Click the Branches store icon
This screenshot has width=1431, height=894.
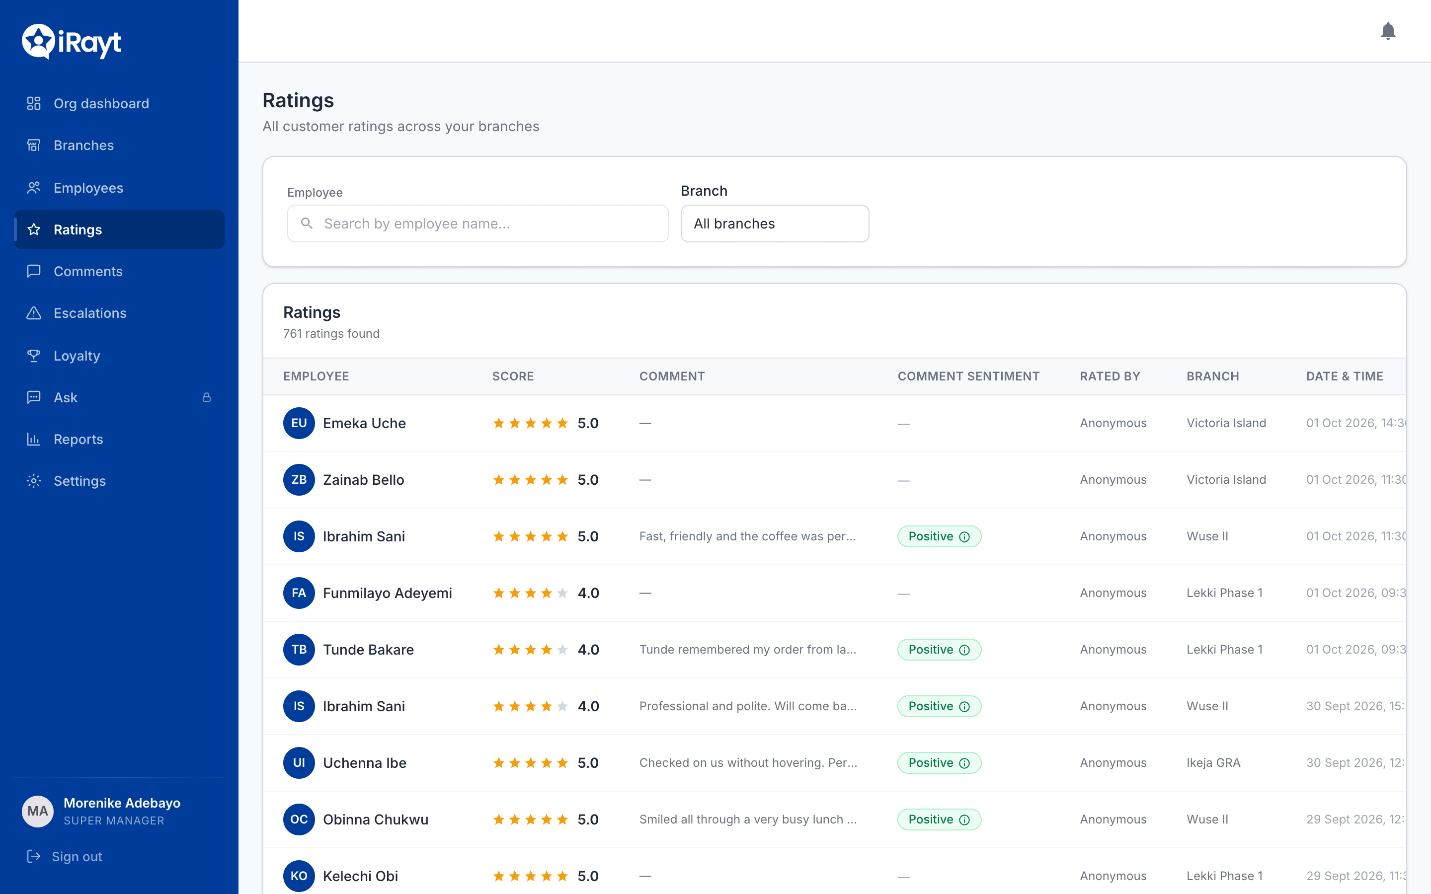click(x=34, y=146)
